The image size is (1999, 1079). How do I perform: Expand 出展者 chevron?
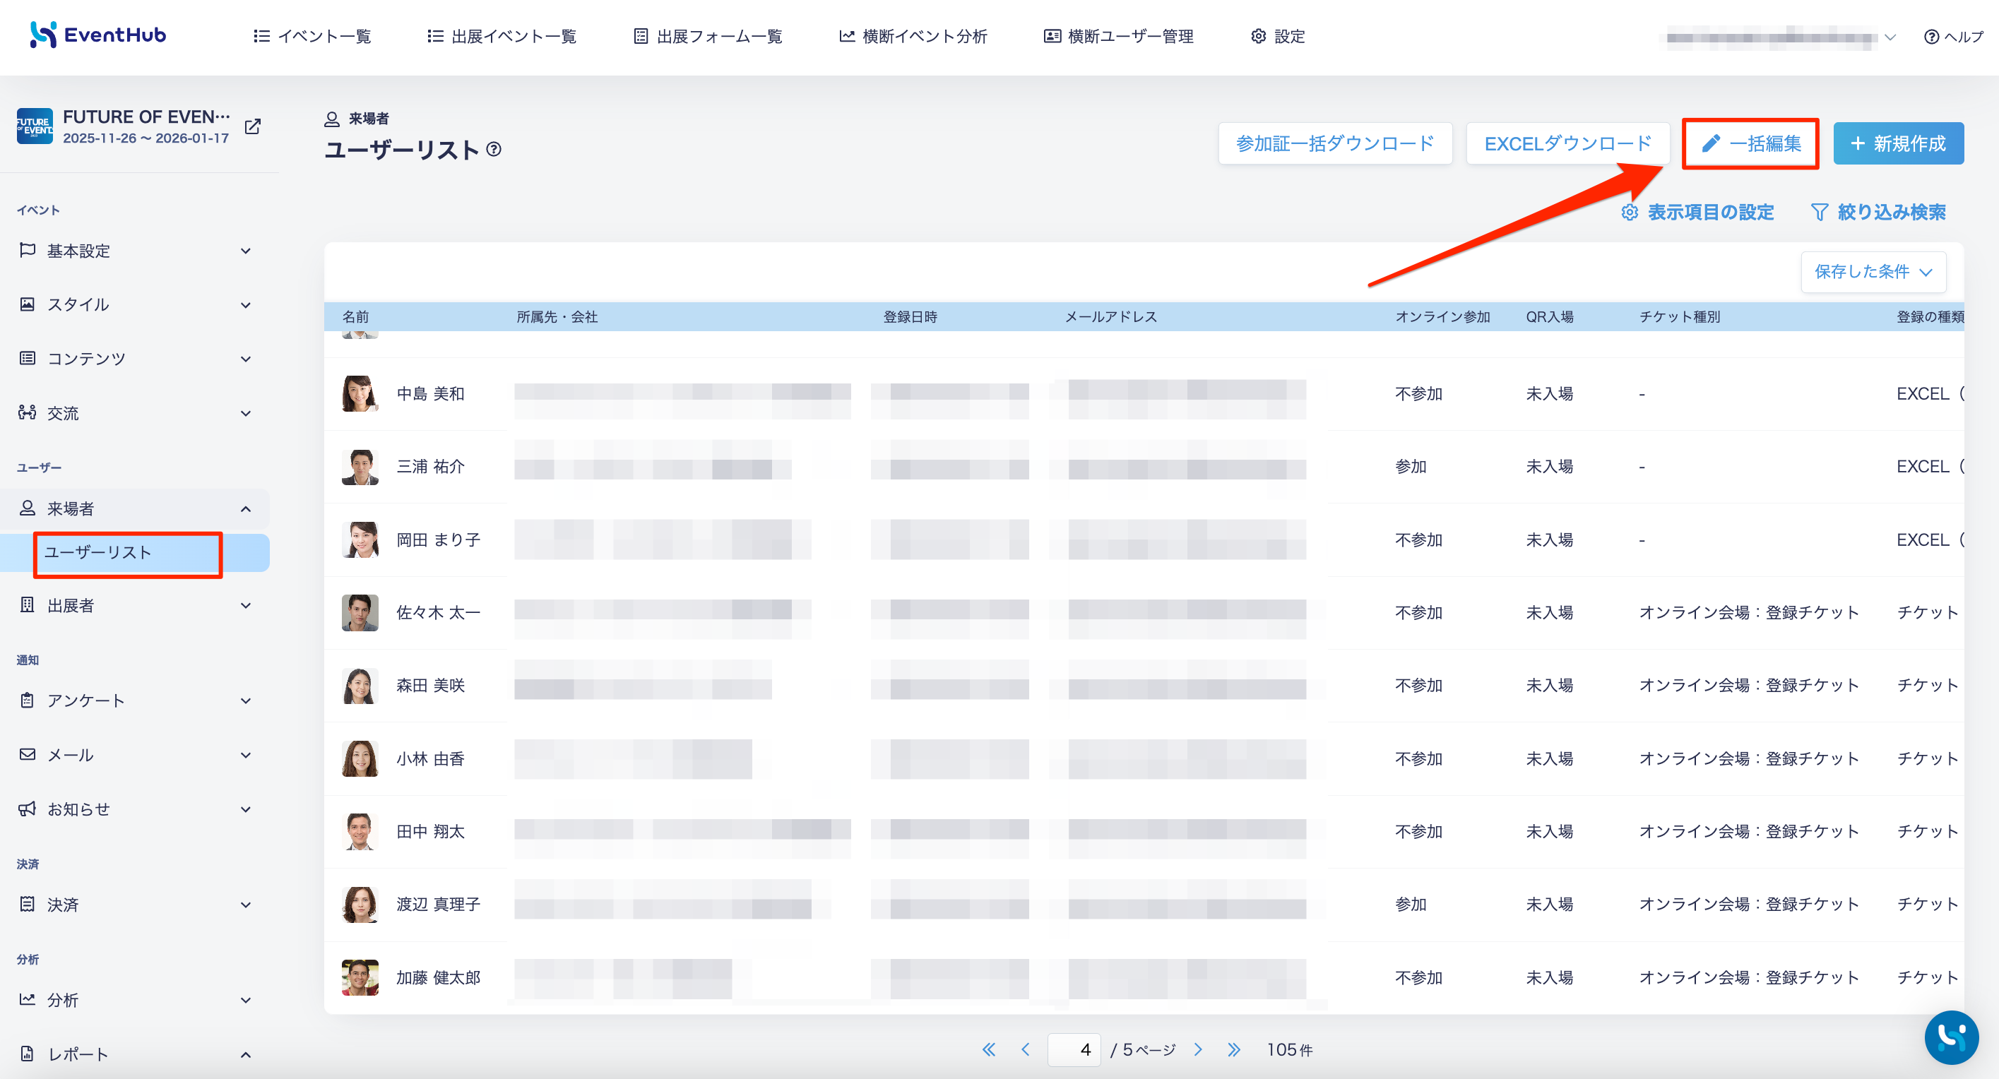[246, 605]
